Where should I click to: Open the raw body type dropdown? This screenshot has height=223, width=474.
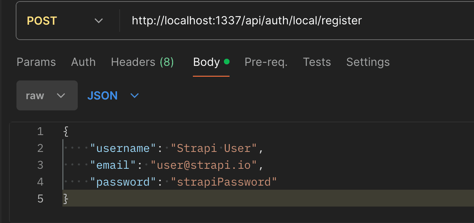(x=47, y=95)
